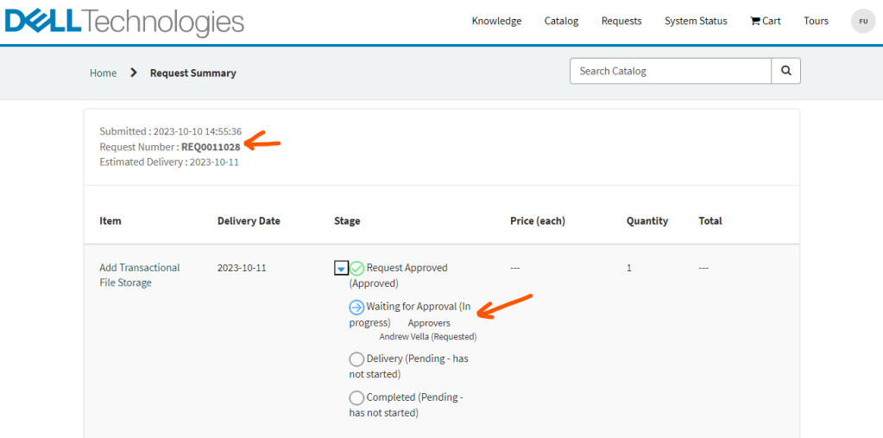The height and width of the screenshot is (438, 883).
Task: Click the Dell Technologies logo
Action: tap(124, 22)
